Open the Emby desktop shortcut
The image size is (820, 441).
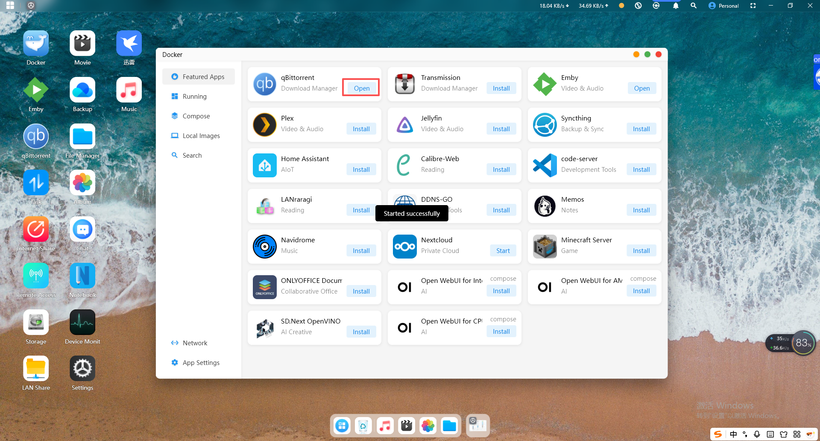(36, 90)
